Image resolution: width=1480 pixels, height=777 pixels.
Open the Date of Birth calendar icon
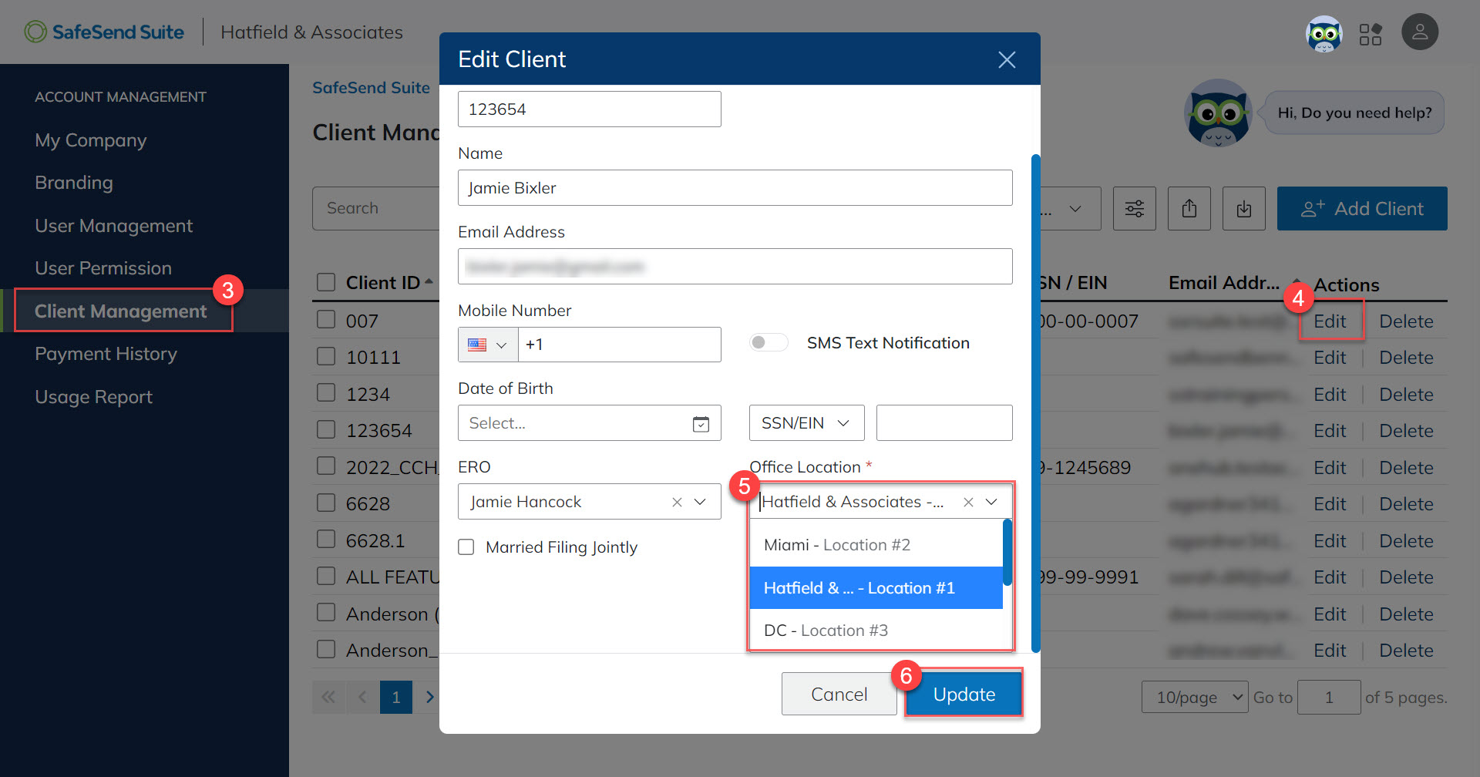[701, 424]
